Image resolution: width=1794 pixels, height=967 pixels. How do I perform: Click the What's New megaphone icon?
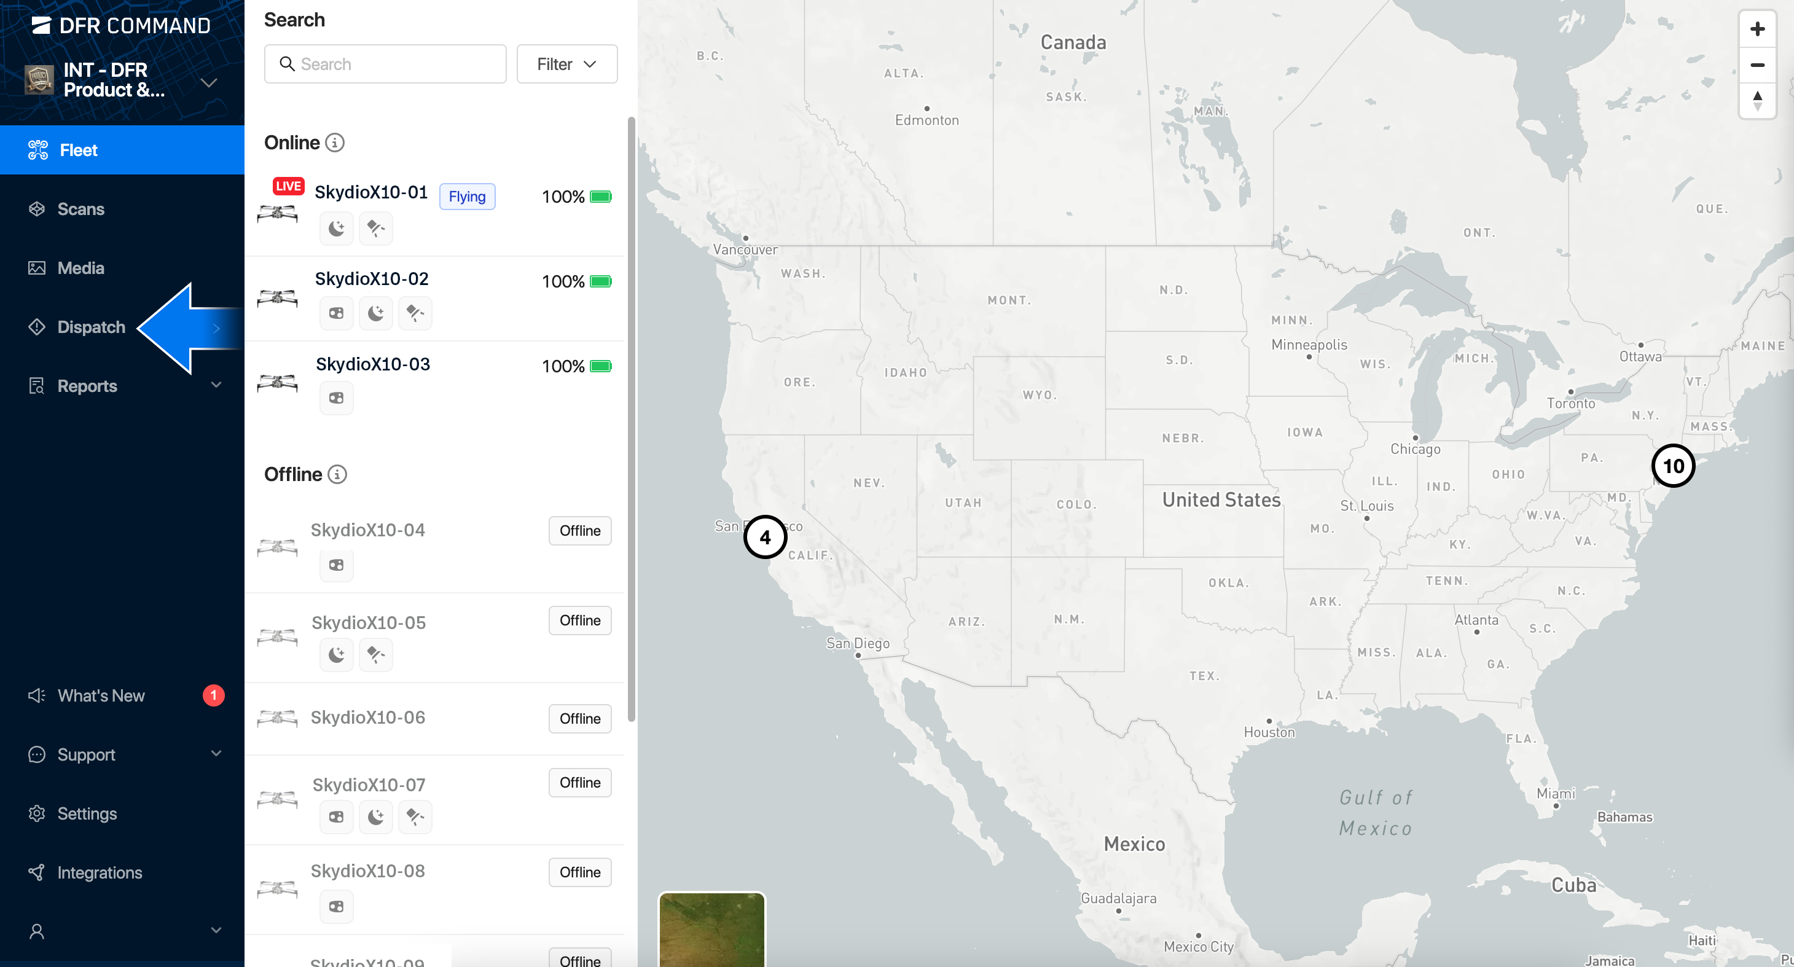[37, 695]
